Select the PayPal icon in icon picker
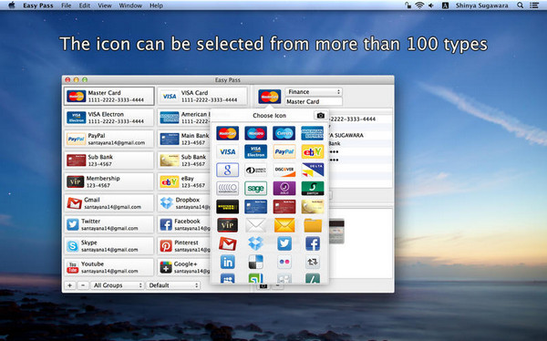Image resolution: width=547 pixels, height=341 pixels. point(284,152)
